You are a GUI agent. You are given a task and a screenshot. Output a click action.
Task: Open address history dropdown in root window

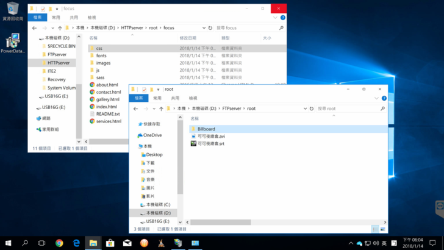point(304,109)
